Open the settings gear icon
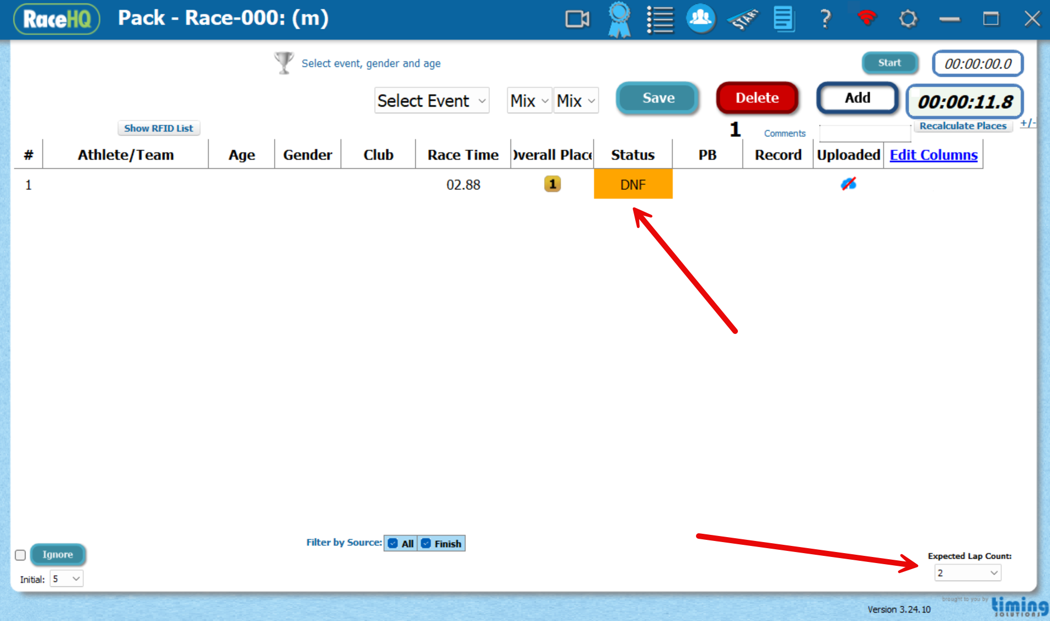The height and width of the screenshot is (621, 1050). pos(907,19)
